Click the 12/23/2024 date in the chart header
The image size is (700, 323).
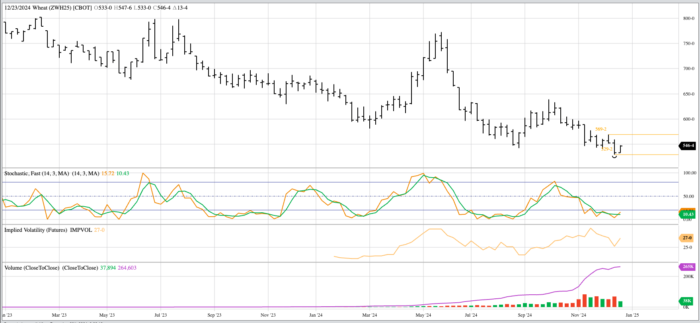click(x=18, y=8)
